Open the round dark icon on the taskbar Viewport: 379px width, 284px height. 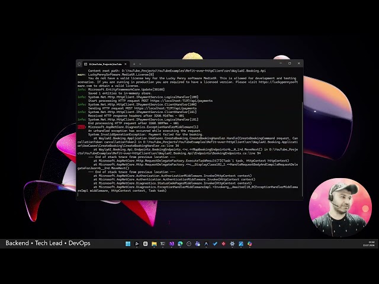189,244
